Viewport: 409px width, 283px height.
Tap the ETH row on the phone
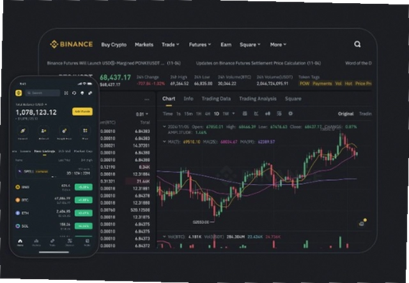pos(54,213)
